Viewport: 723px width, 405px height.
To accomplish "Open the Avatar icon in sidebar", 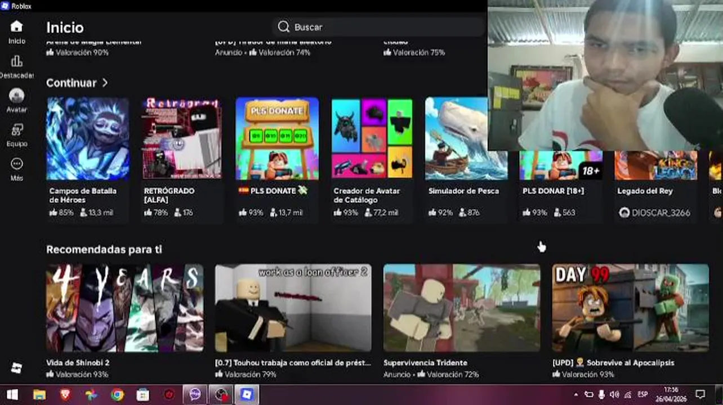I will point(17,95).
